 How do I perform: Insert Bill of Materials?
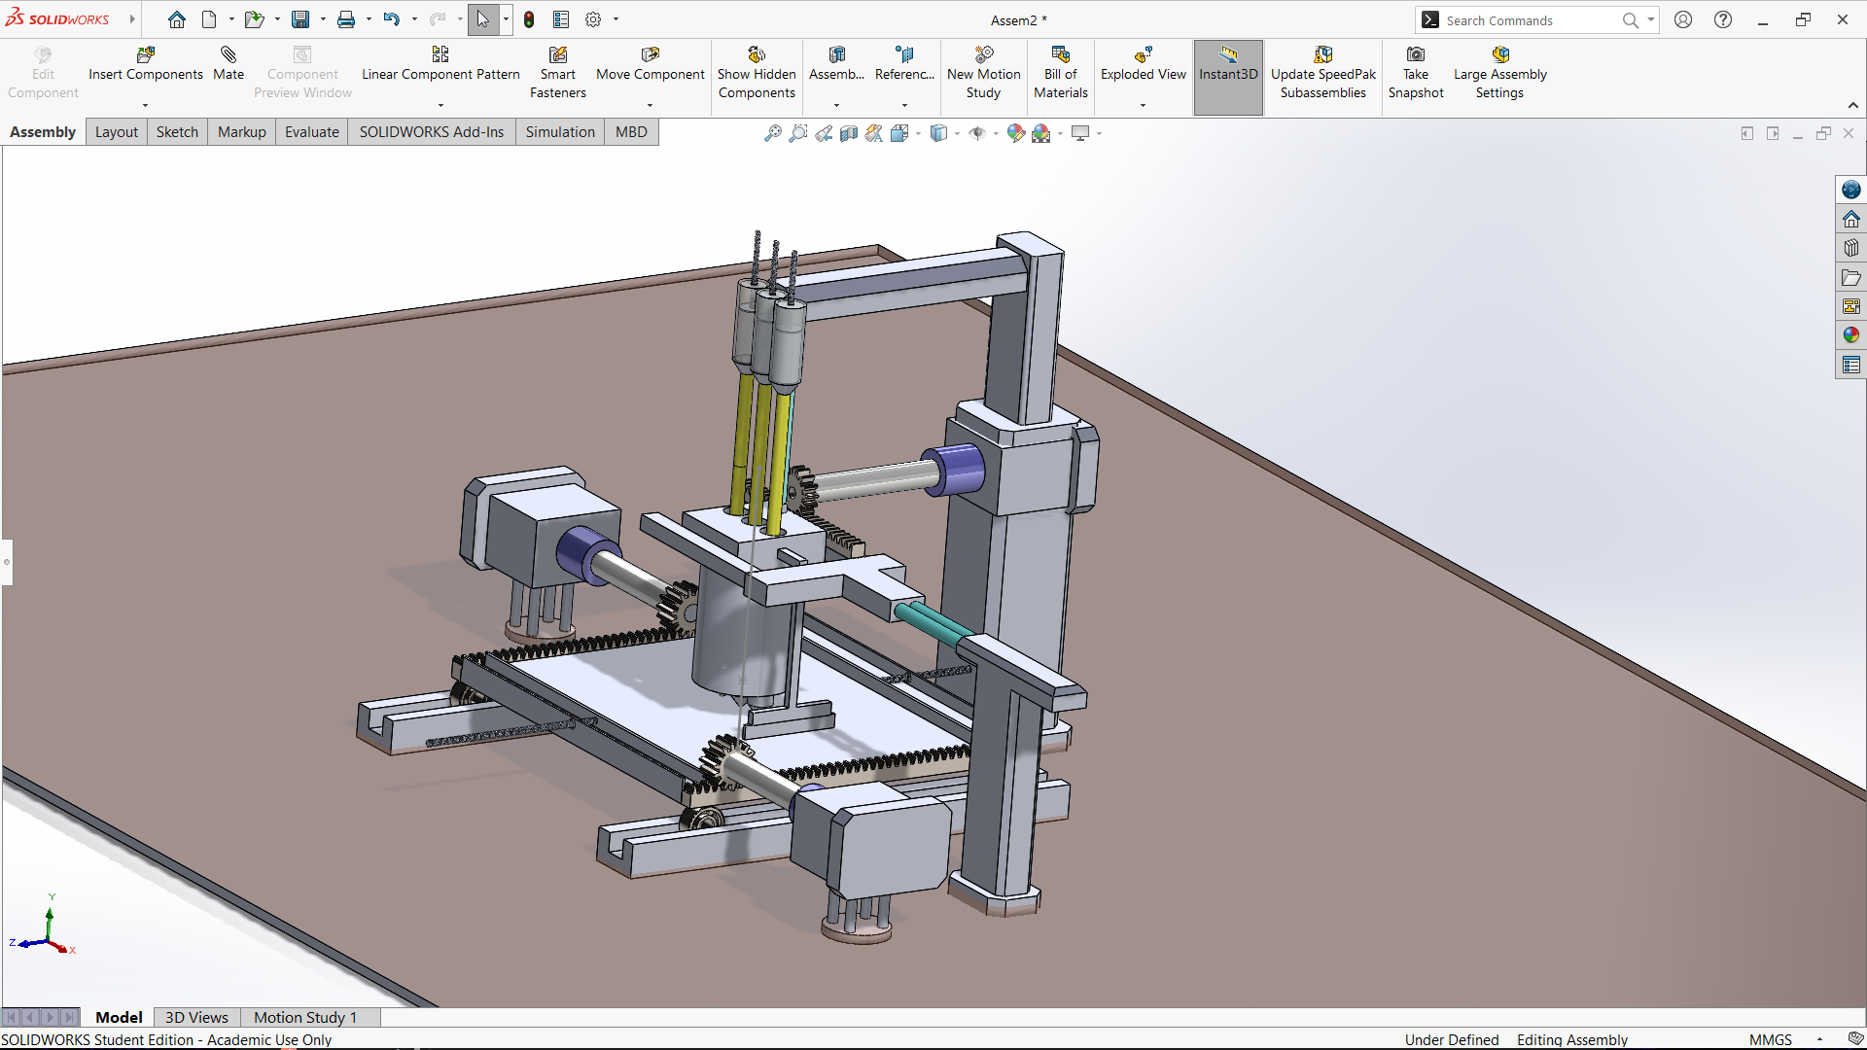(1061, 73)
